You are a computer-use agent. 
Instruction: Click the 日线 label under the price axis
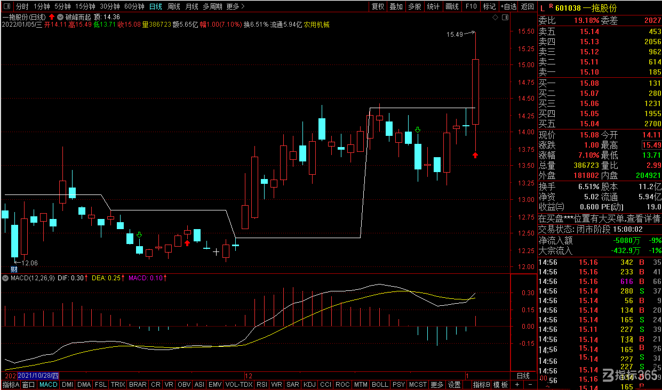(523, 376)
